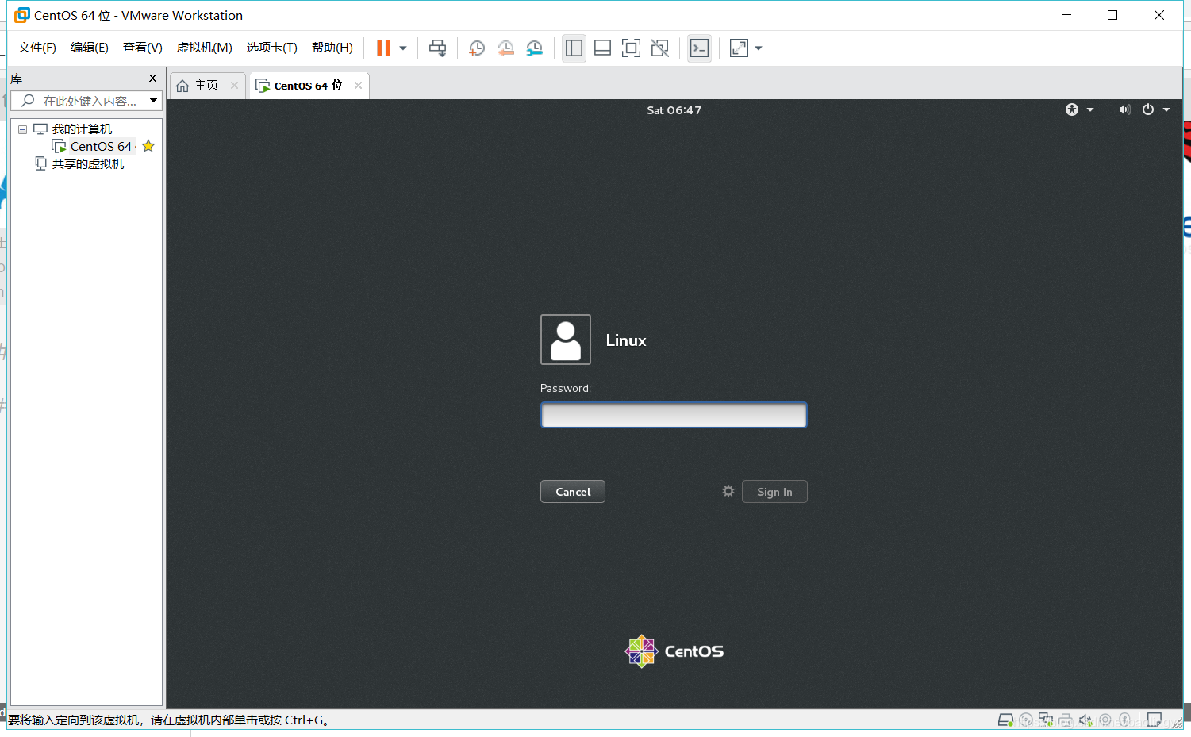
Task: Select 我的计算机 in the library
Action: coord(82,129)
